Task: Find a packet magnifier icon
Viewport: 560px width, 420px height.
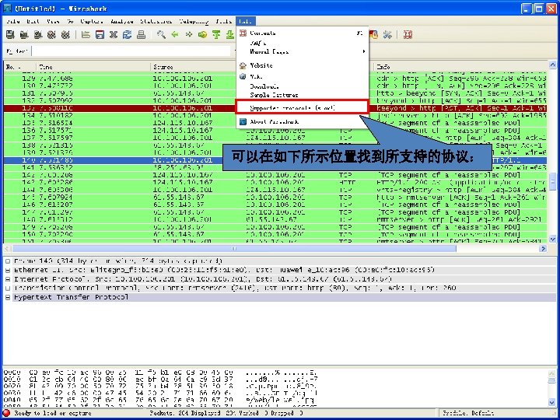Action: point(161,35)
